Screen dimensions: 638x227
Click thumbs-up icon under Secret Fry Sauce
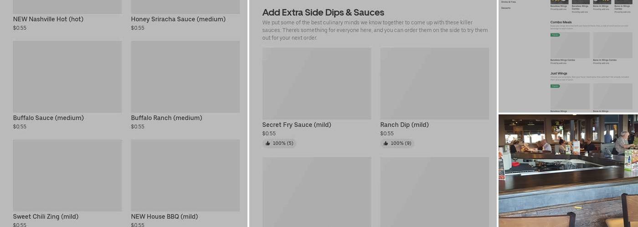(268, 143)
